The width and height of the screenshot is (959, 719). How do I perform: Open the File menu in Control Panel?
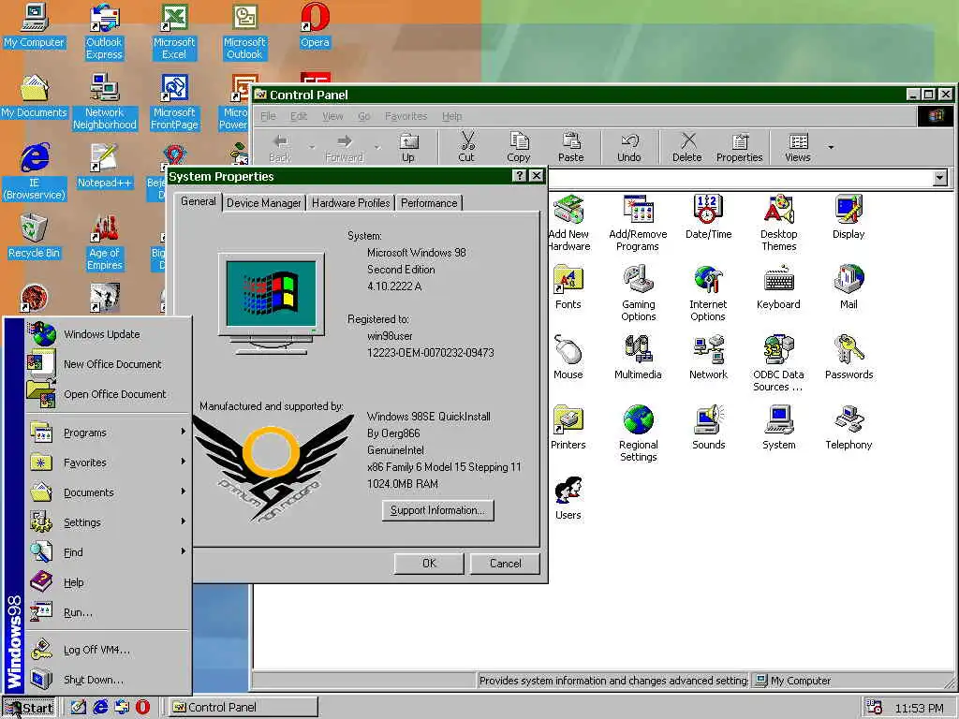[x=268, y=116]
